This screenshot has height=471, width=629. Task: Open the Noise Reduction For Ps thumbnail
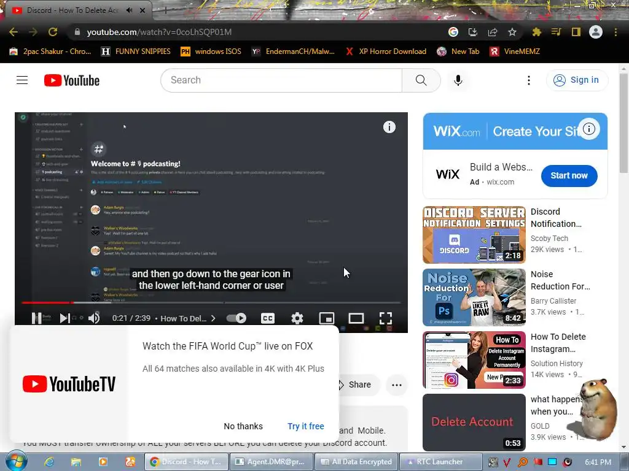pyautogui.click(x=474, y=297)
